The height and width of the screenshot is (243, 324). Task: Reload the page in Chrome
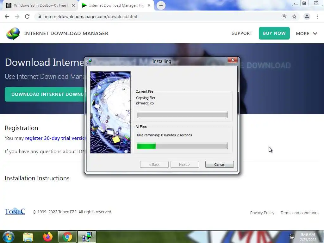pos(27,16)
